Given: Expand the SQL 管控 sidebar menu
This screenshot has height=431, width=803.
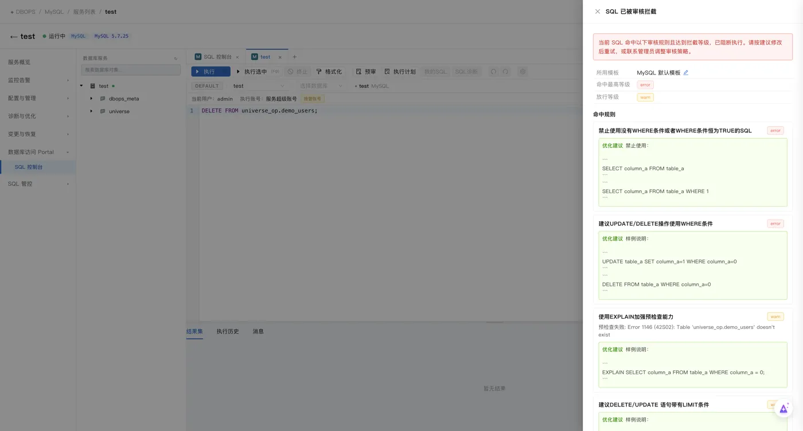Looking at the screenshot, I should tap(38, 184).
